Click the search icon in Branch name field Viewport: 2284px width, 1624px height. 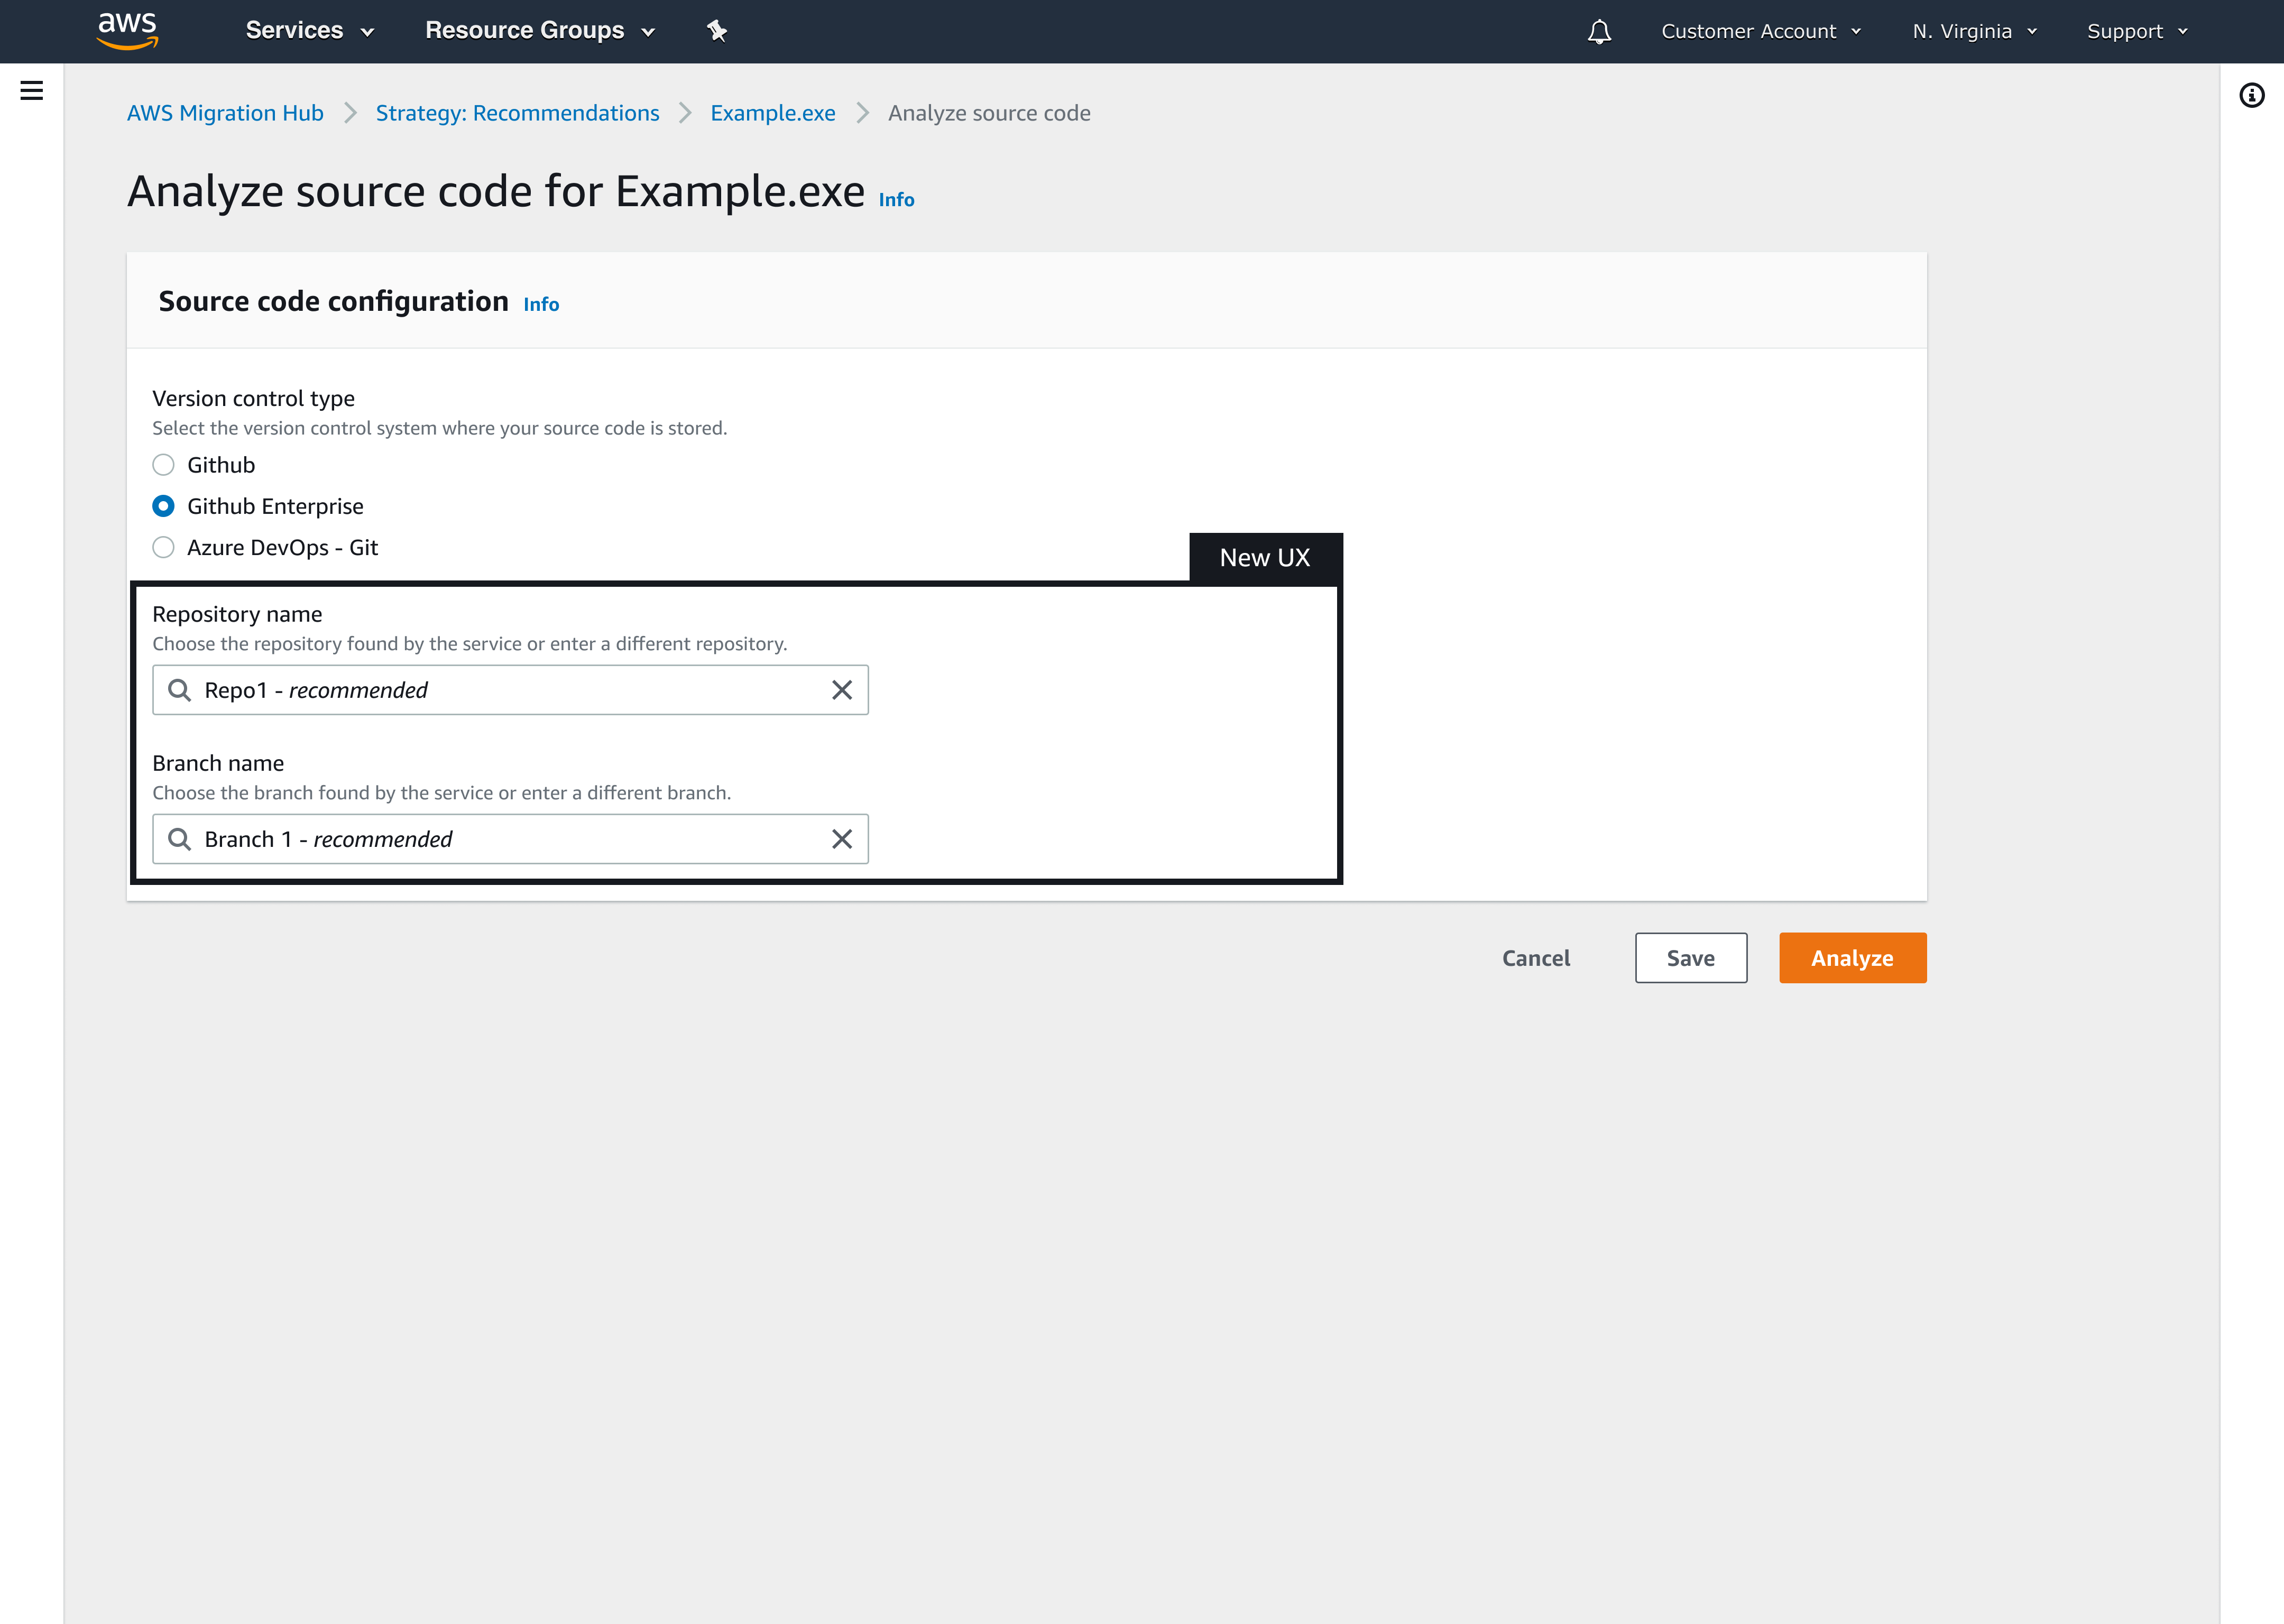click(179, 839)
